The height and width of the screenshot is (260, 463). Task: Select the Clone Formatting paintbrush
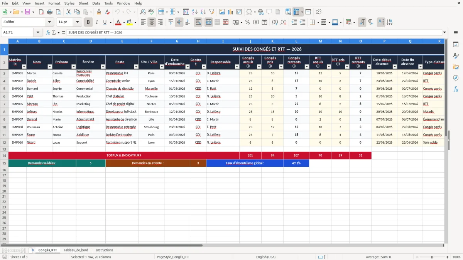(99, 12)
